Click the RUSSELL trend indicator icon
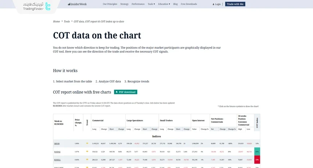 87,160
